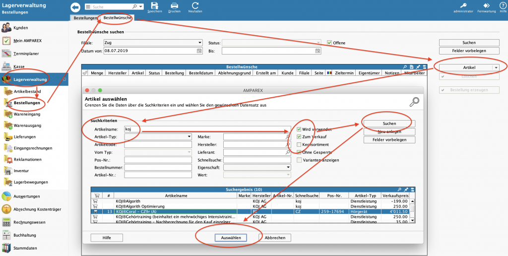Enable Varianten anzeigen checkbox
Viewport: 508px width, 256px height.
(x=299, y=160)
